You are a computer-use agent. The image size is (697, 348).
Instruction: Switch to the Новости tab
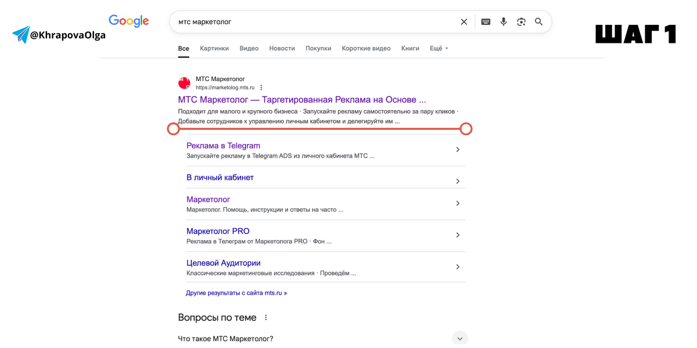[x=282, y=49]
